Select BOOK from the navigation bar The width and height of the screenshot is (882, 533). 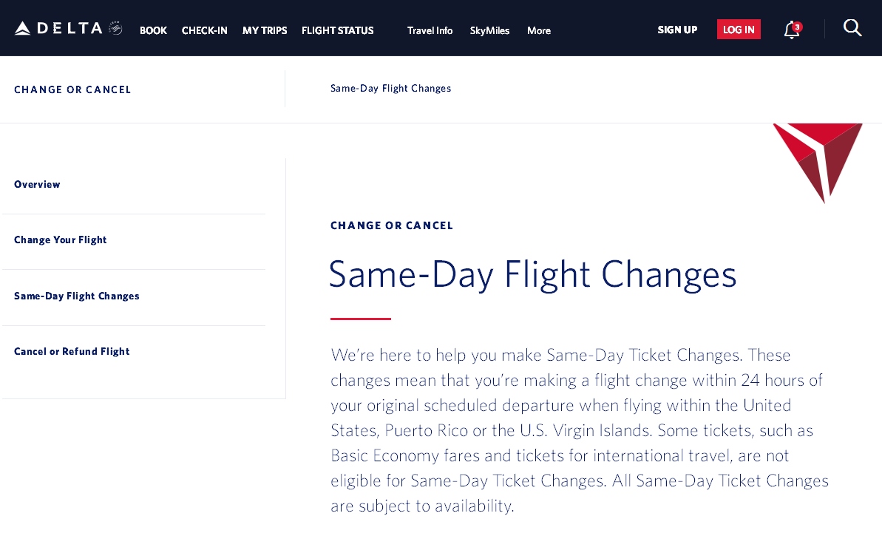coord(153,30)
